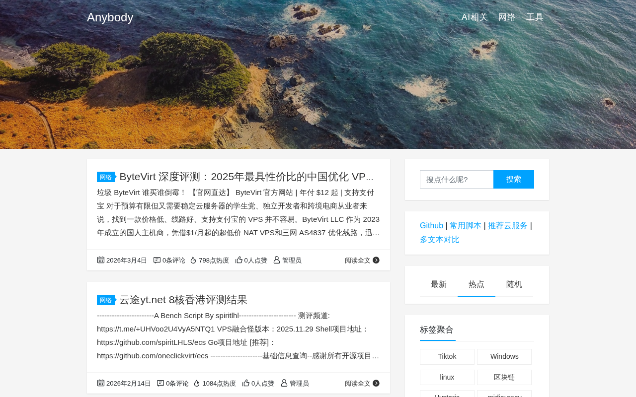
Task: Open the ByteVirt 深度评测 article title
Action: tap(246, 177)
